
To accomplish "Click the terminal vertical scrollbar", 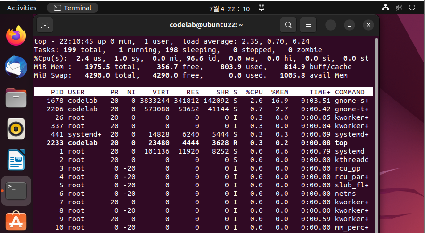I will pyautogui.click(x=376, y=135).
